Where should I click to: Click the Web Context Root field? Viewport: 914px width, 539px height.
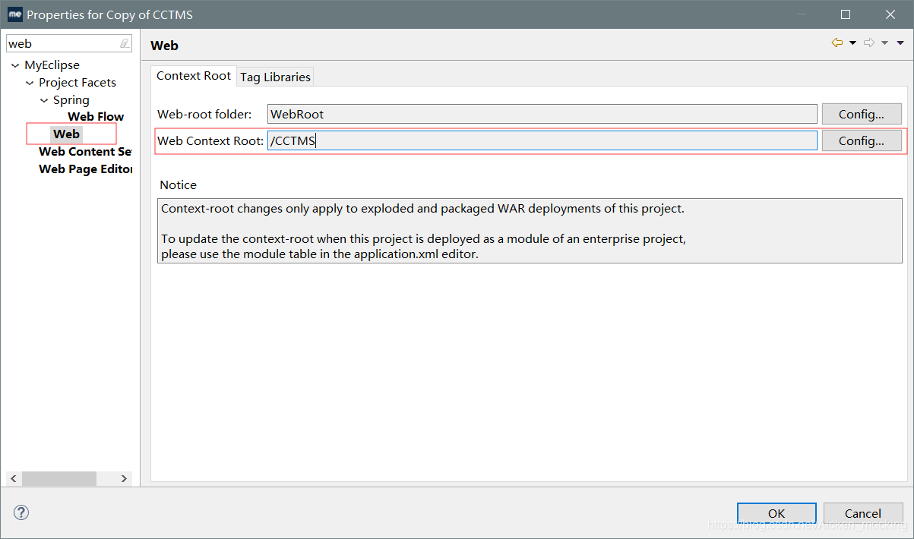tap(542, 140)
